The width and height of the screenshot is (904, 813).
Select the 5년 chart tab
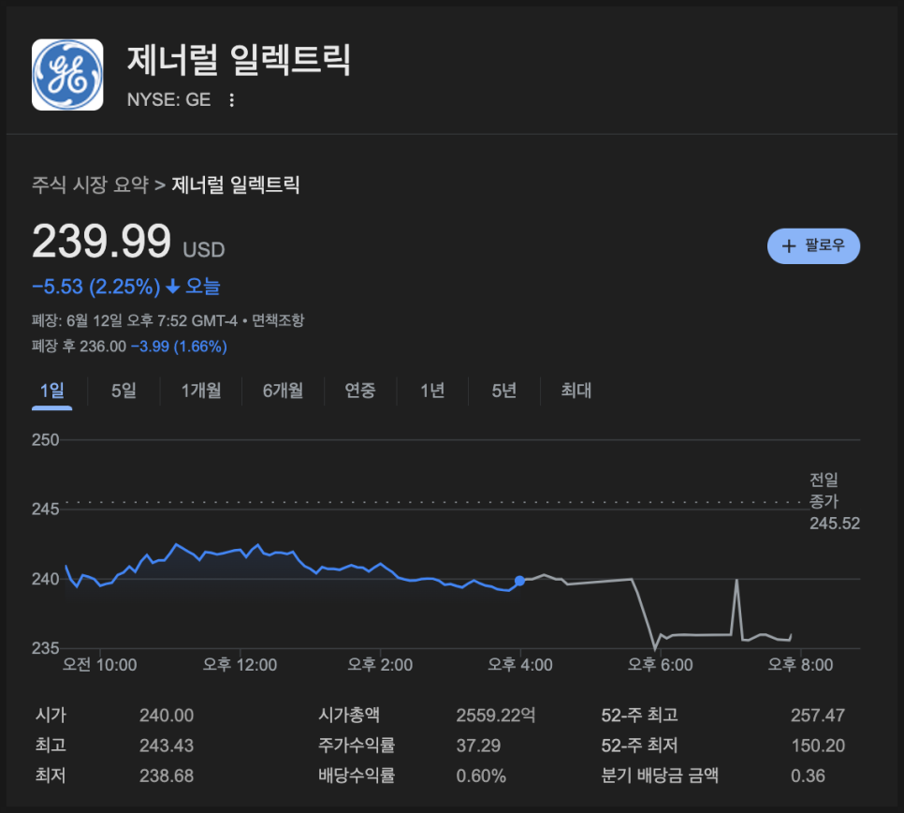point(504,391)
